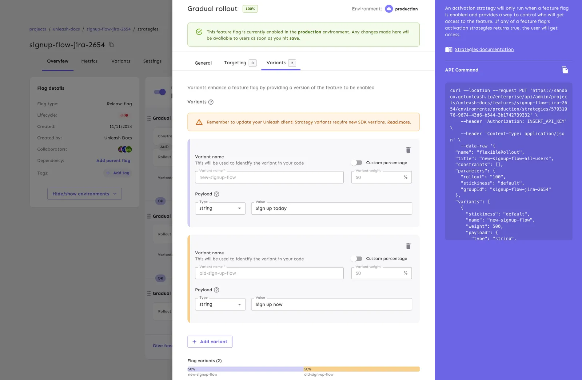Click the Sign up today value field
Viewport: 582px width, 380px height.
(332, 209)
